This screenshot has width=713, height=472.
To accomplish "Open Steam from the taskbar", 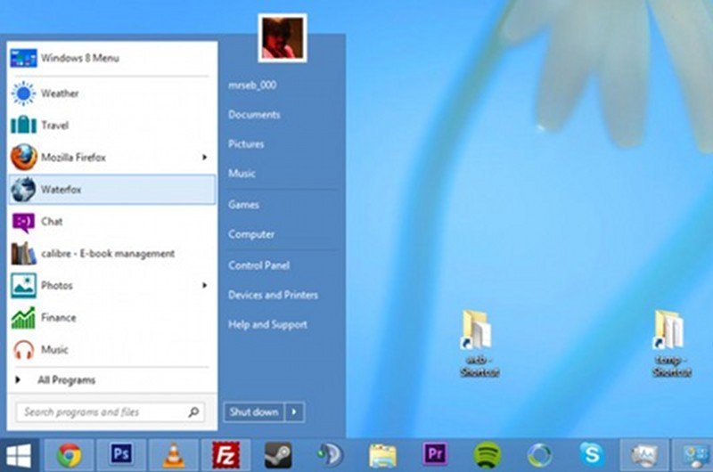I will (x=278, y=455).
